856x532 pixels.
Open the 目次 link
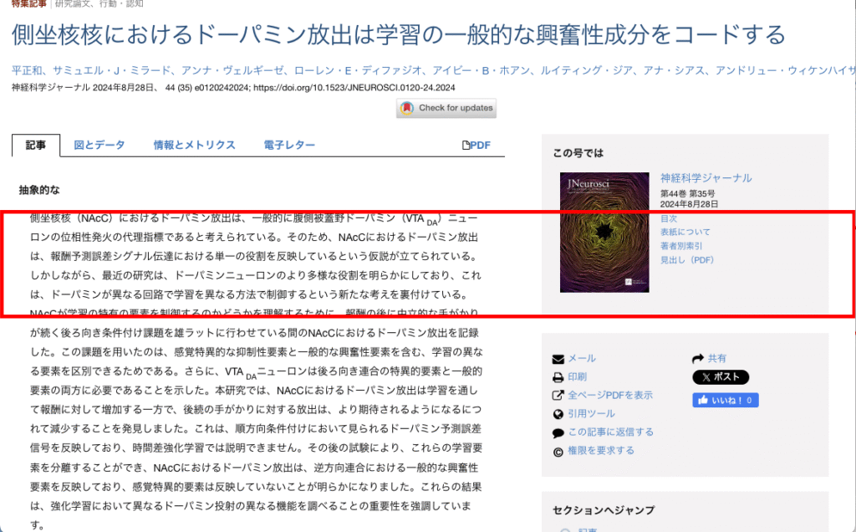(669, 218)
